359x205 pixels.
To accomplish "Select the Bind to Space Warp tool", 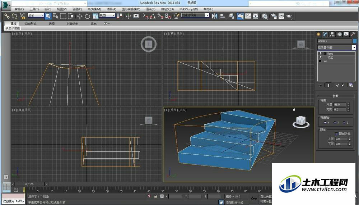I will pos(22,16).
